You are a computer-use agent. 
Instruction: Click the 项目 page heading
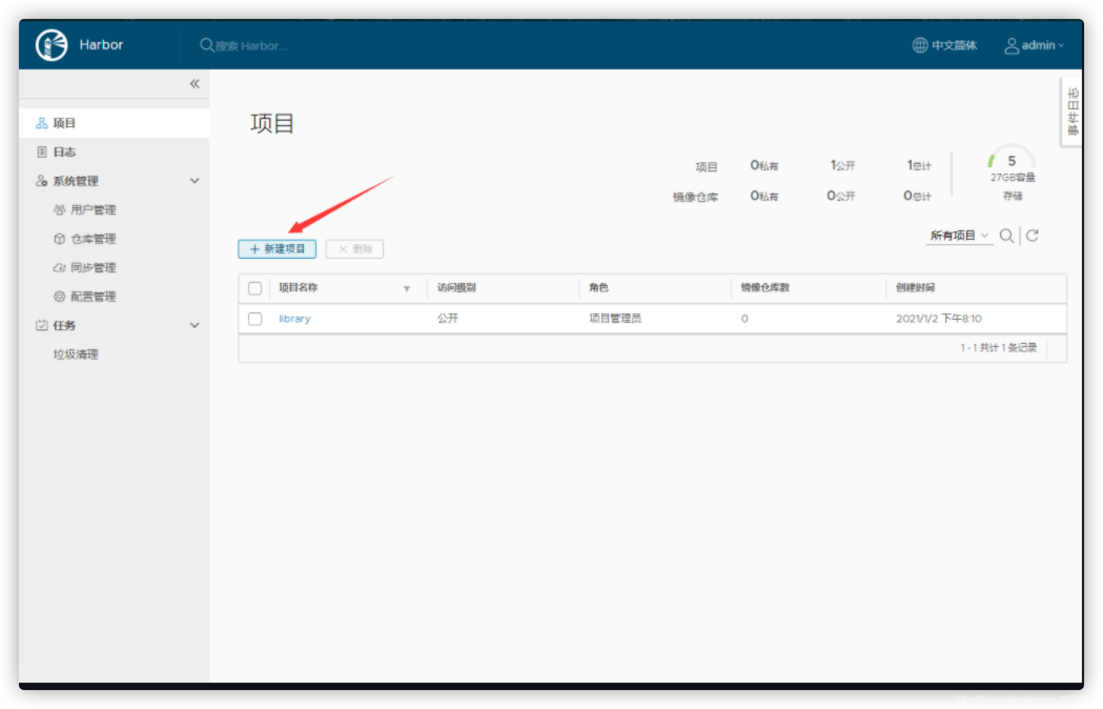tap(272, 124)
